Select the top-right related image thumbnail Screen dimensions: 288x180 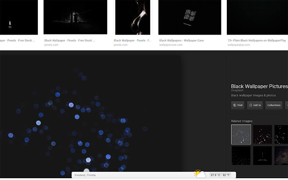click(x=281, y=134)
